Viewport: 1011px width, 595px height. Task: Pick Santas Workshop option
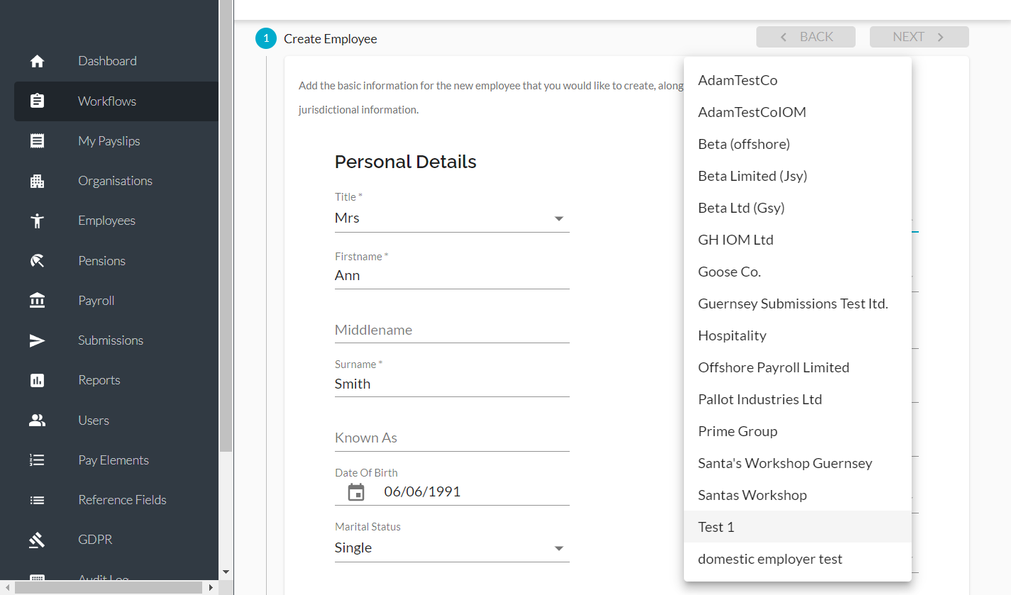click(x=797, y=495)
